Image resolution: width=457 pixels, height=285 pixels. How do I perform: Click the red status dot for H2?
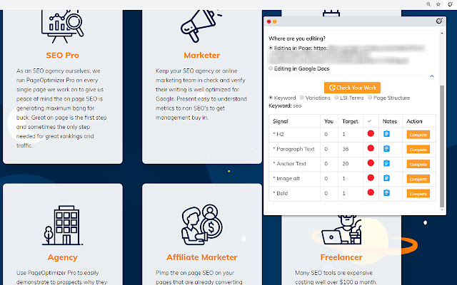371,133
